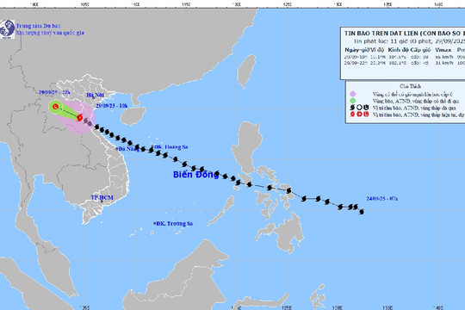Click the red current storm position marker
Screen dimensions: 465x310
coord(79,118)
